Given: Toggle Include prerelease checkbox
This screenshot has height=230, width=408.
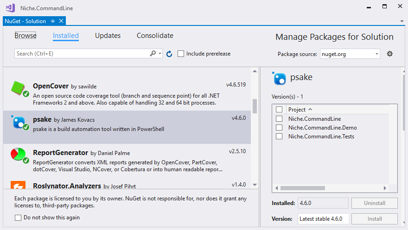Looking at the screenshot, I should click(180, 54).
